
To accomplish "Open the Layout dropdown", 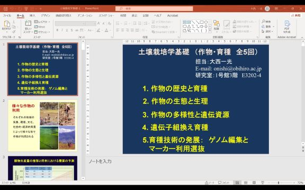I will (x=42, y=22).
